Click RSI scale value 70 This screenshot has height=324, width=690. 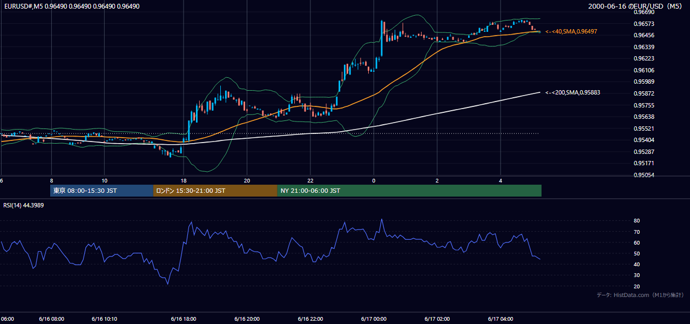point(637,232)
